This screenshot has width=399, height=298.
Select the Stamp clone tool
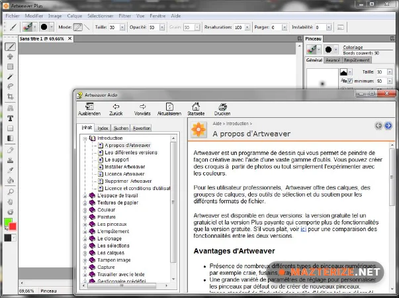click(x=10, y=160)
